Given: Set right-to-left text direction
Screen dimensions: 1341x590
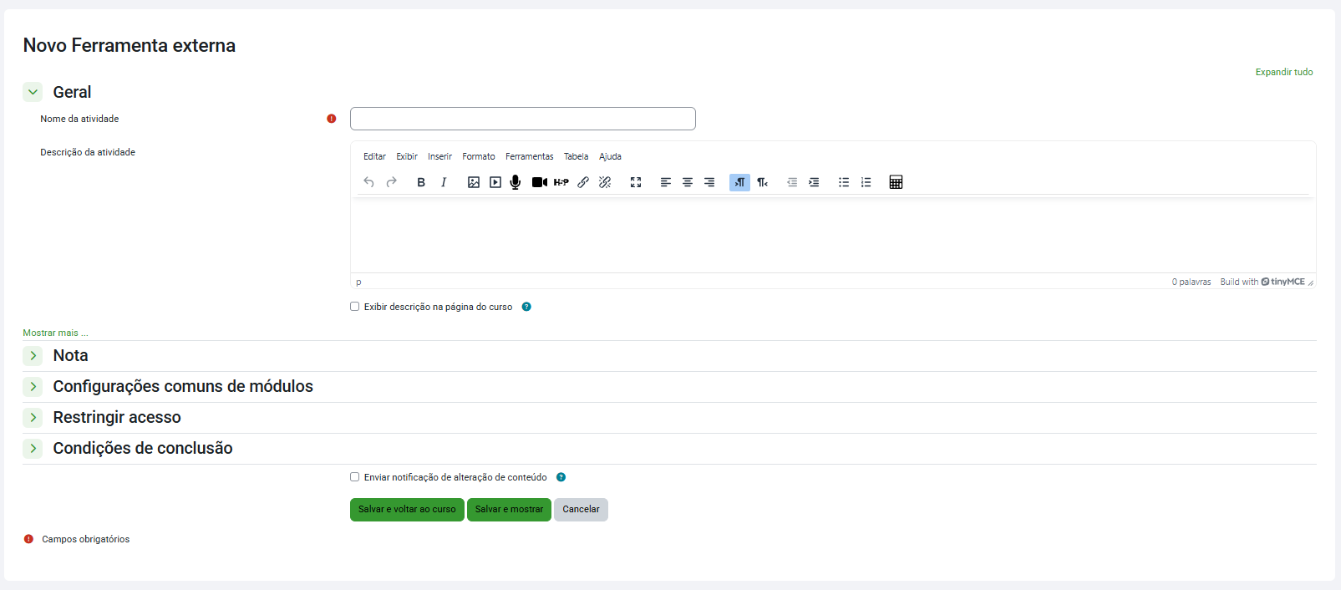Looking at the screenshot, I should tap(762, 182).
